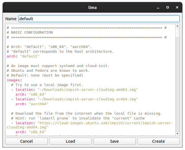185x150 pixels.
Task: Click the Save button
Action: (114, 141)
